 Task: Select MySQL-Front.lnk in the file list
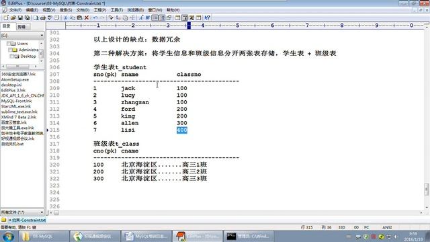pyautogui.click(x=16, y=101)
